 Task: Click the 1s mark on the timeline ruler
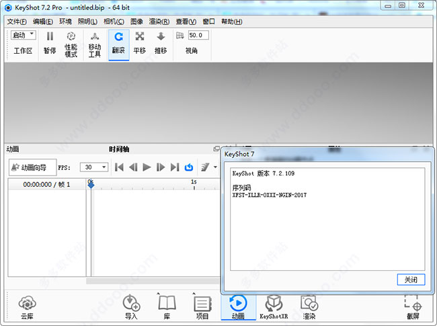tap(194, 181)
